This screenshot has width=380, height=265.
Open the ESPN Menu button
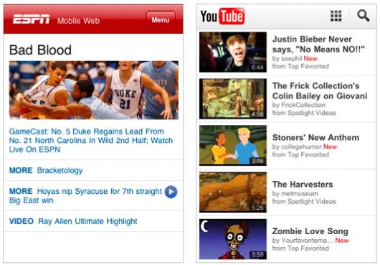click(161, 19)
